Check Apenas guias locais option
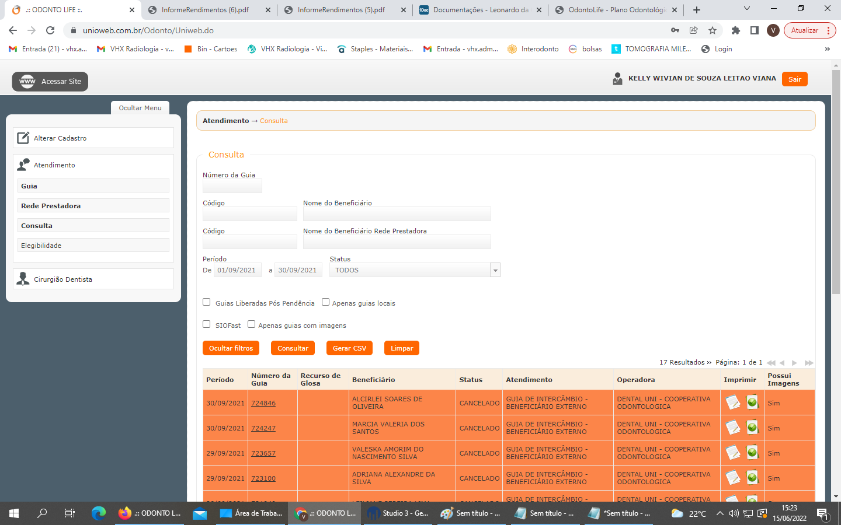Screen dimensions: 841x525 coord(326,302)
